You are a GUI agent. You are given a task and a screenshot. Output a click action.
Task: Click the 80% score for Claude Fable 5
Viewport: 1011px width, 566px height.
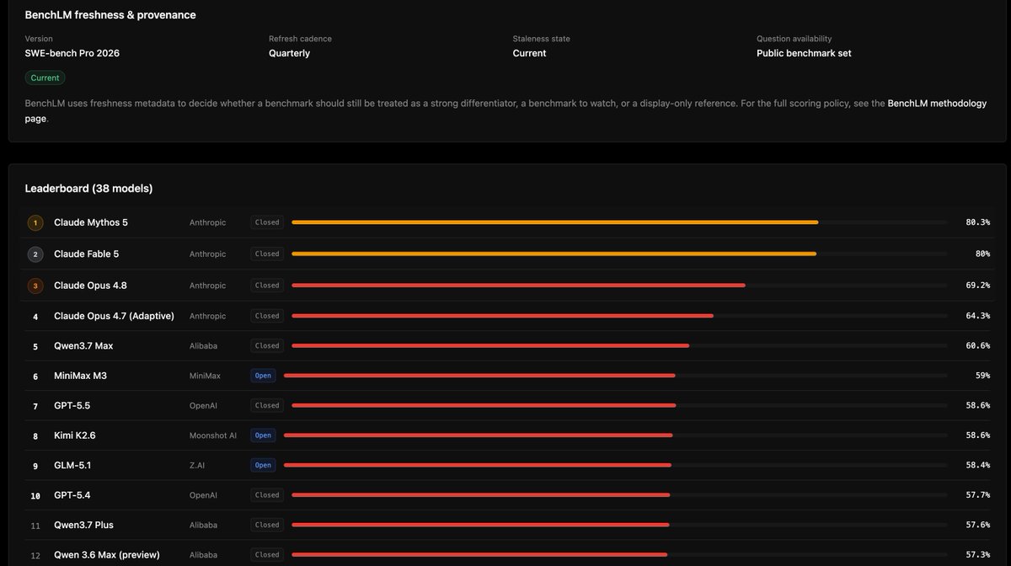[x=982, y=254]
